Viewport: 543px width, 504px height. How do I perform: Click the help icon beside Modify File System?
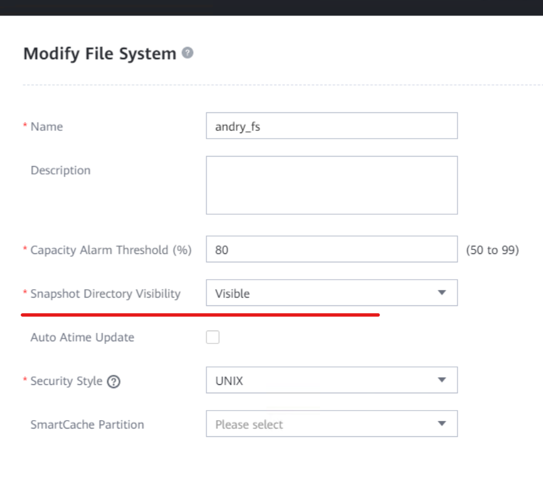coord(188,53)
